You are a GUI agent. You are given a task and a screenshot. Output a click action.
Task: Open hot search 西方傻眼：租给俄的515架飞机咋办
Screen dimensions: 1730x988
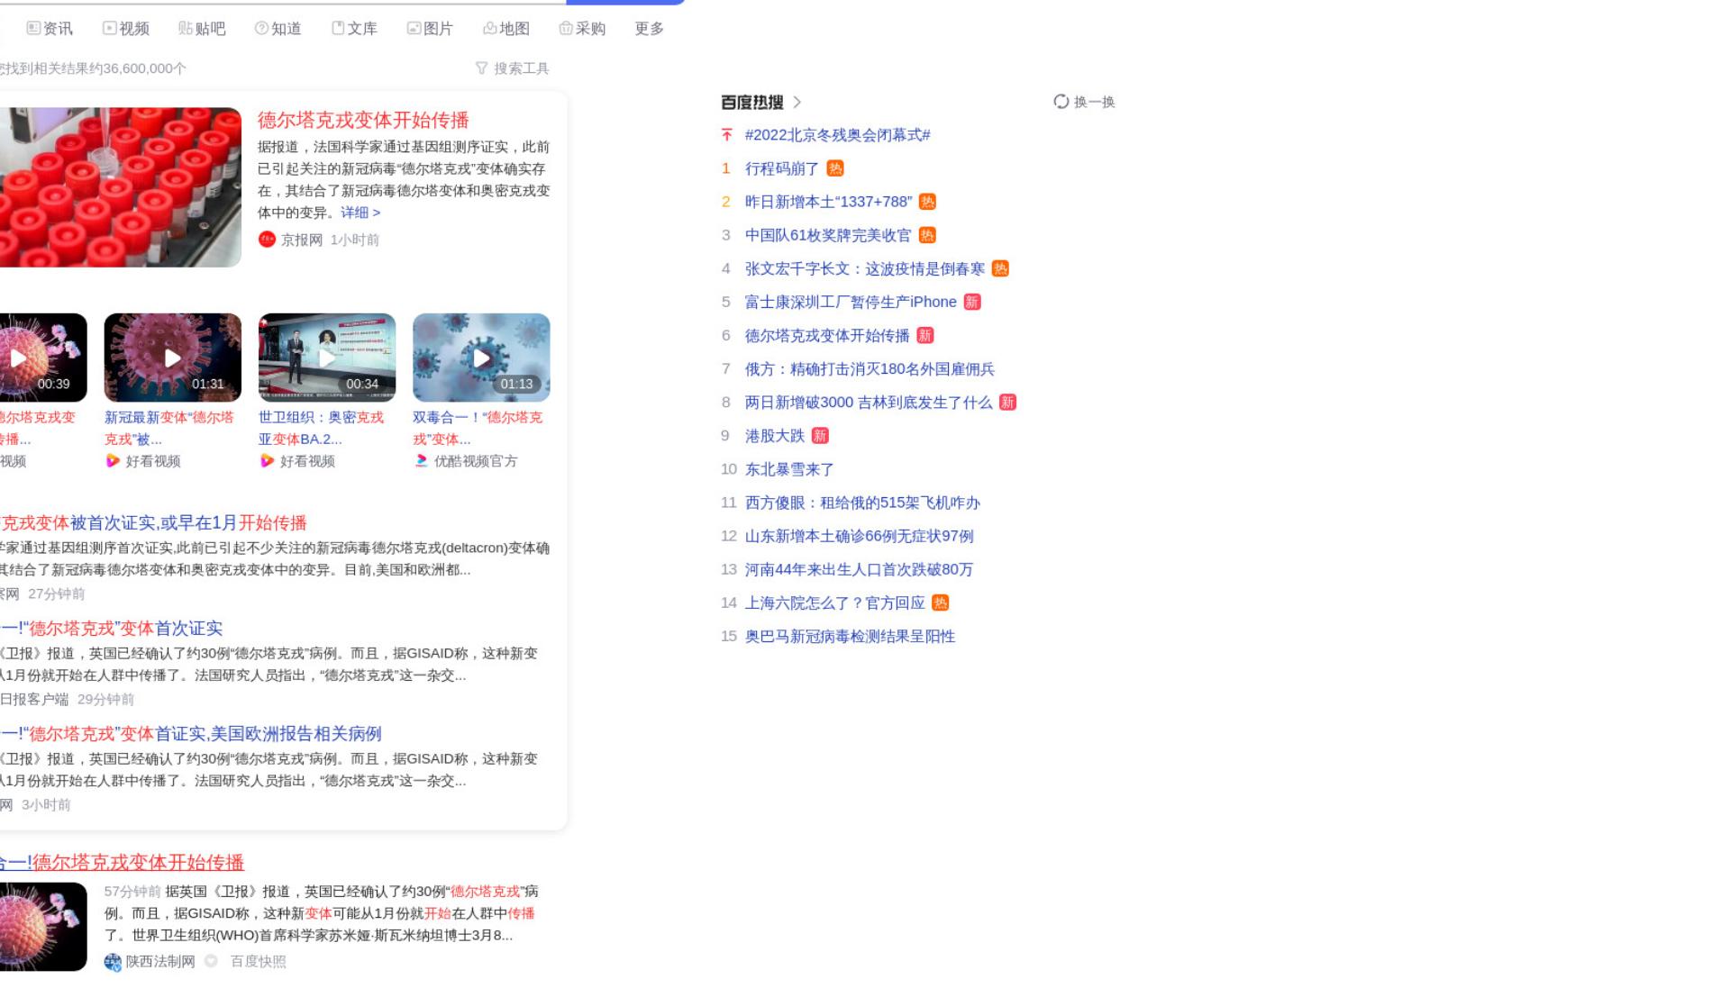[862, 502]
